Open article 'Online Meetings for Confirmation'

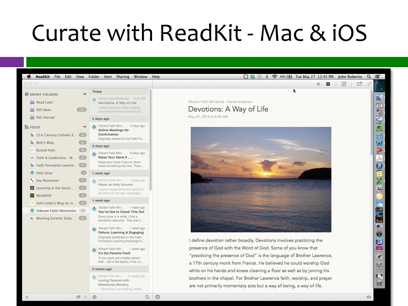point(119,132)
